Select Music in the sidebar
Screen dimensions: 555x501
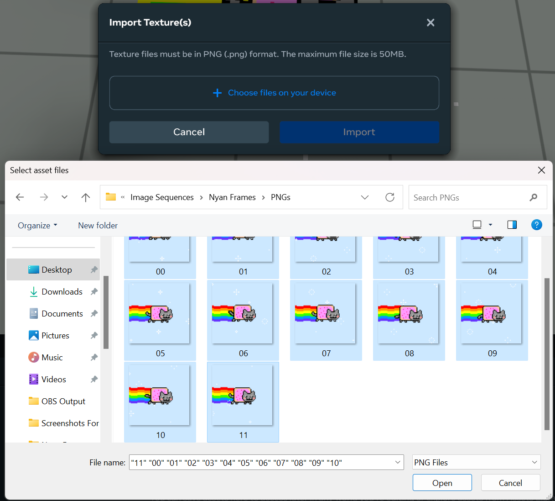[53, 357]
